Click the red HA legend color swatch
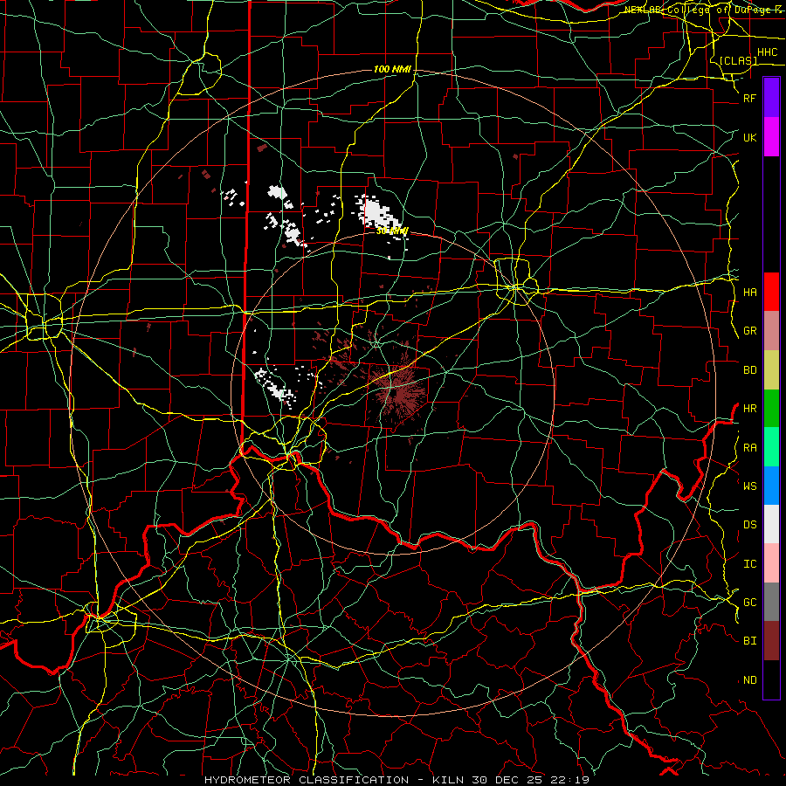 pyautogui.click(x=771, y=292)
